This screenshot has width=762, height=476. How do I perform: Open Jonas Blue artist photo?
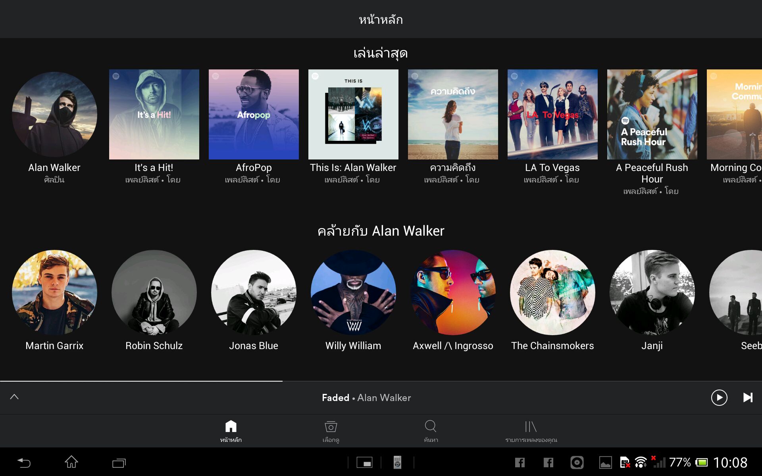254,292
